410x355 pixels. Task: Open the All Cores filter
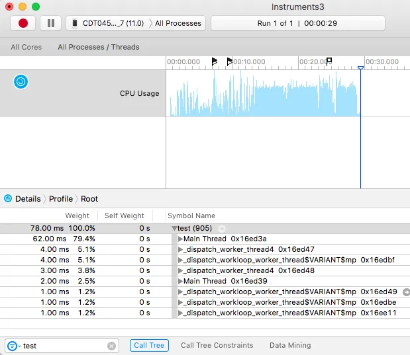tap(26, 47)
